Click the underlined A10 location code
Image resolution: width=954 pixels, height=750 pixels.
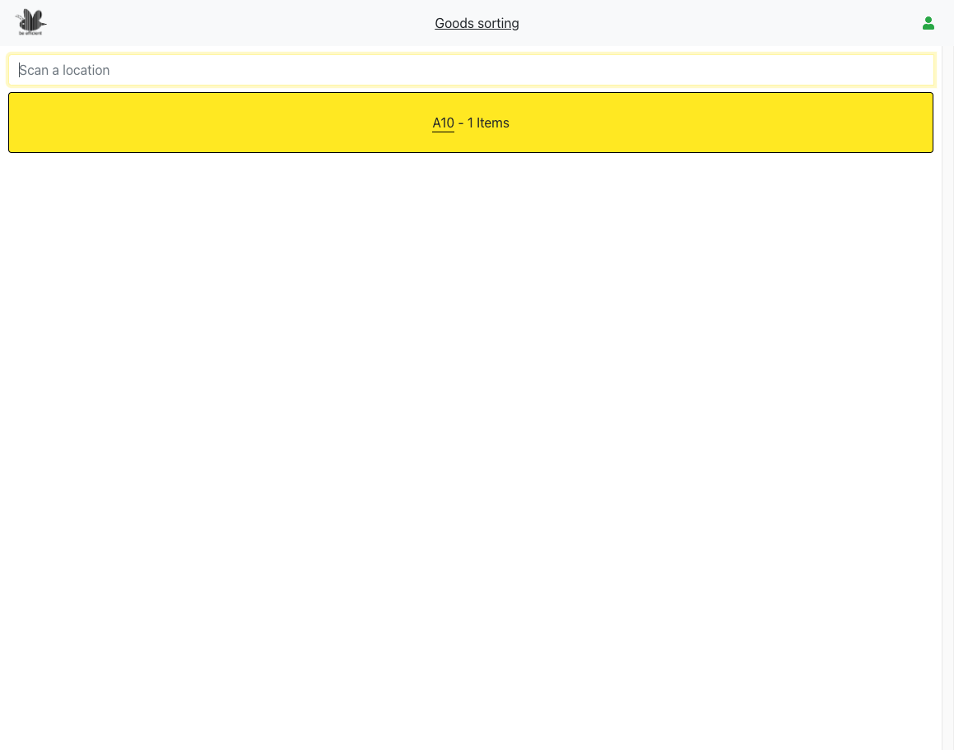[443, 123]
